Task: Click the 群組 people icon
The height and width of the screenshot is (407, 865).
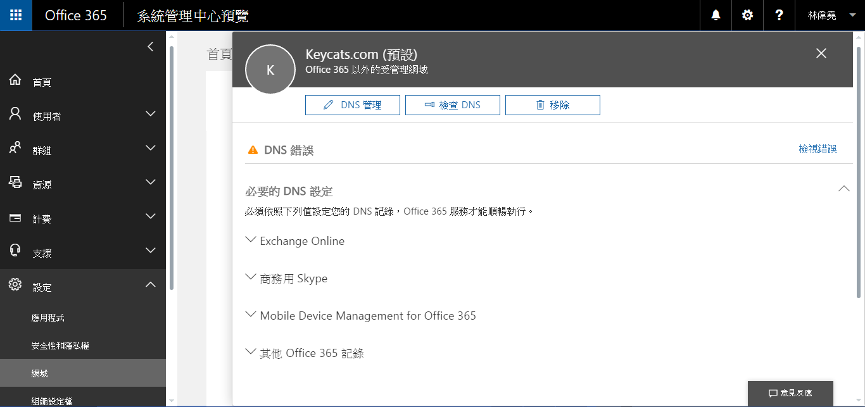Action: (x=15, y=148)
